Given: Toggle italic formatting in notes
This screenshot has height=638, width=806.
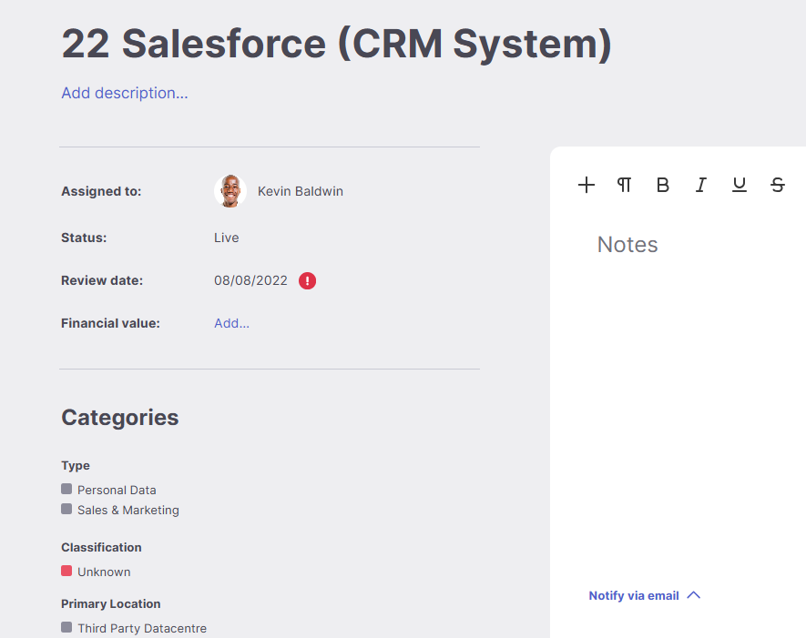Looking at the screenshot, I should (x=701, y=185).
